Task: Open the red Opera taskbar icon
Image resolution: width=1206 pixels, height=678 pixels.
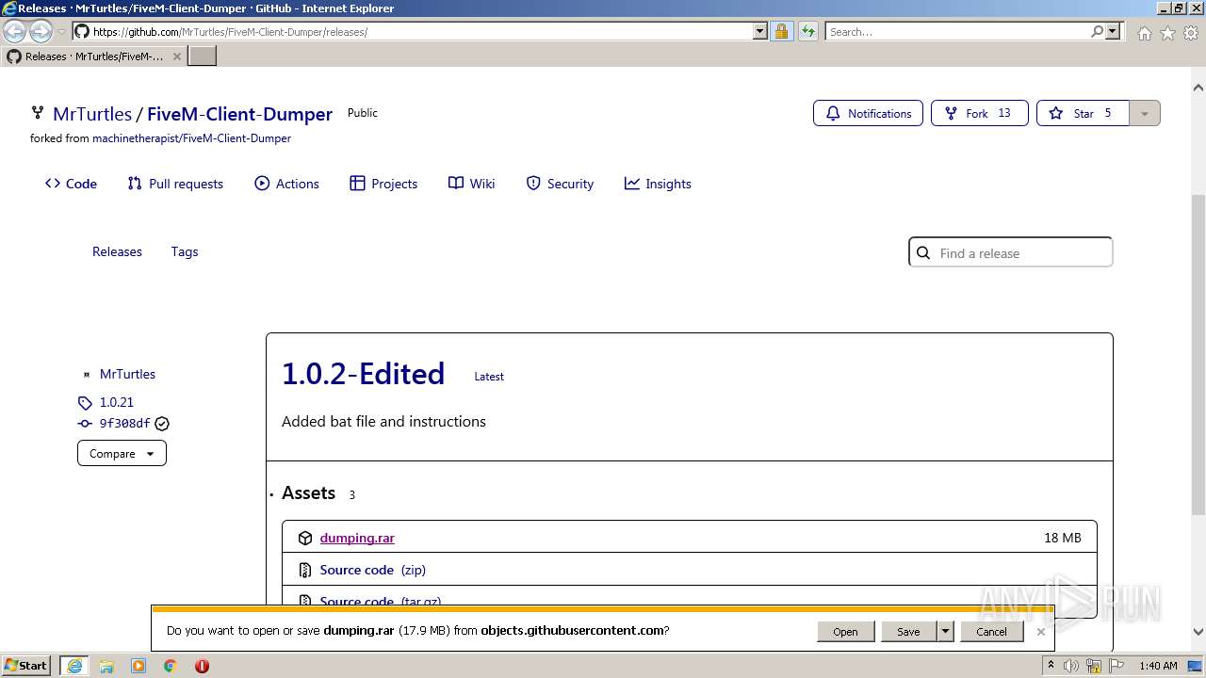Action: tap(202, 666)
